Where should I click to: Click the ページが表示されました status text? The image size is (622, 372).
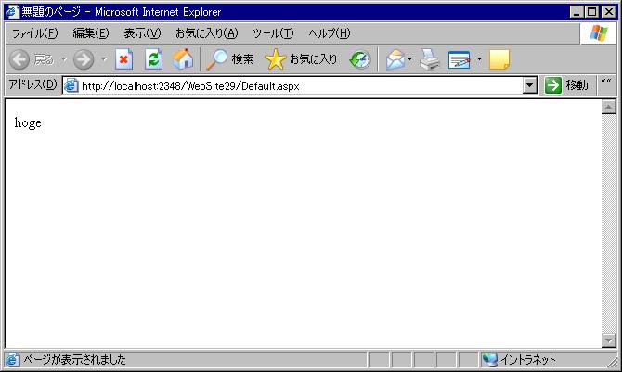(x=74, y=360)
